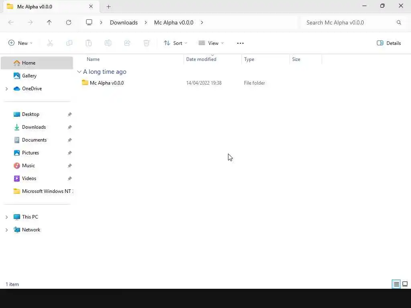This screenshot has height=308, width=411.
Task: Click the Copy icon in toolbar
Action: click(69, 43)
